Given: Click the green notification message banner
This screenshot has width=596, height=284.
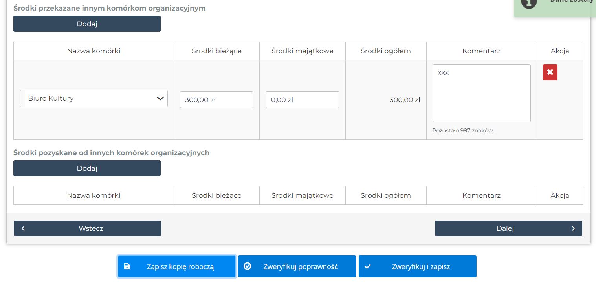Looking at the screenshot, I should [x=566, y=7].
